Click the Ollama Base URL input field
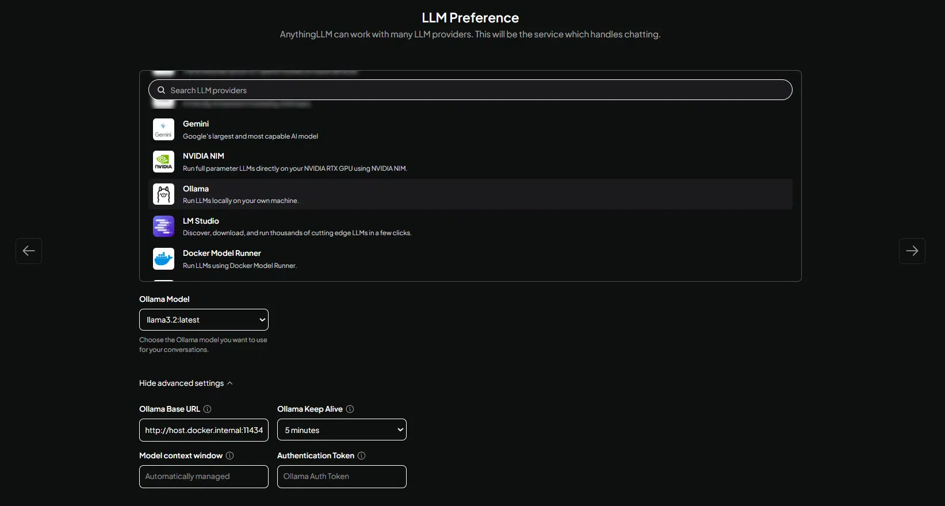Viewport: 945px width, 506px height. 204,430
